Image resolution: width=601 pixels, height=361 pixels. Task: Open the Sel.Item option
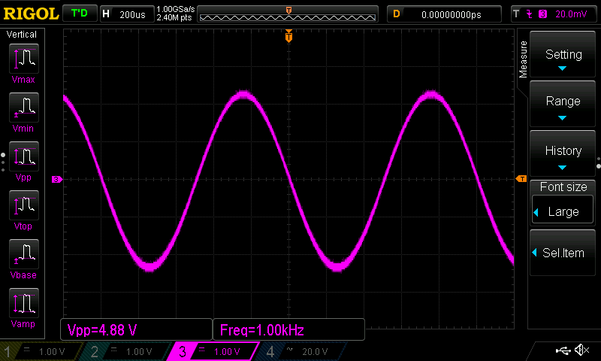[563, 253]
